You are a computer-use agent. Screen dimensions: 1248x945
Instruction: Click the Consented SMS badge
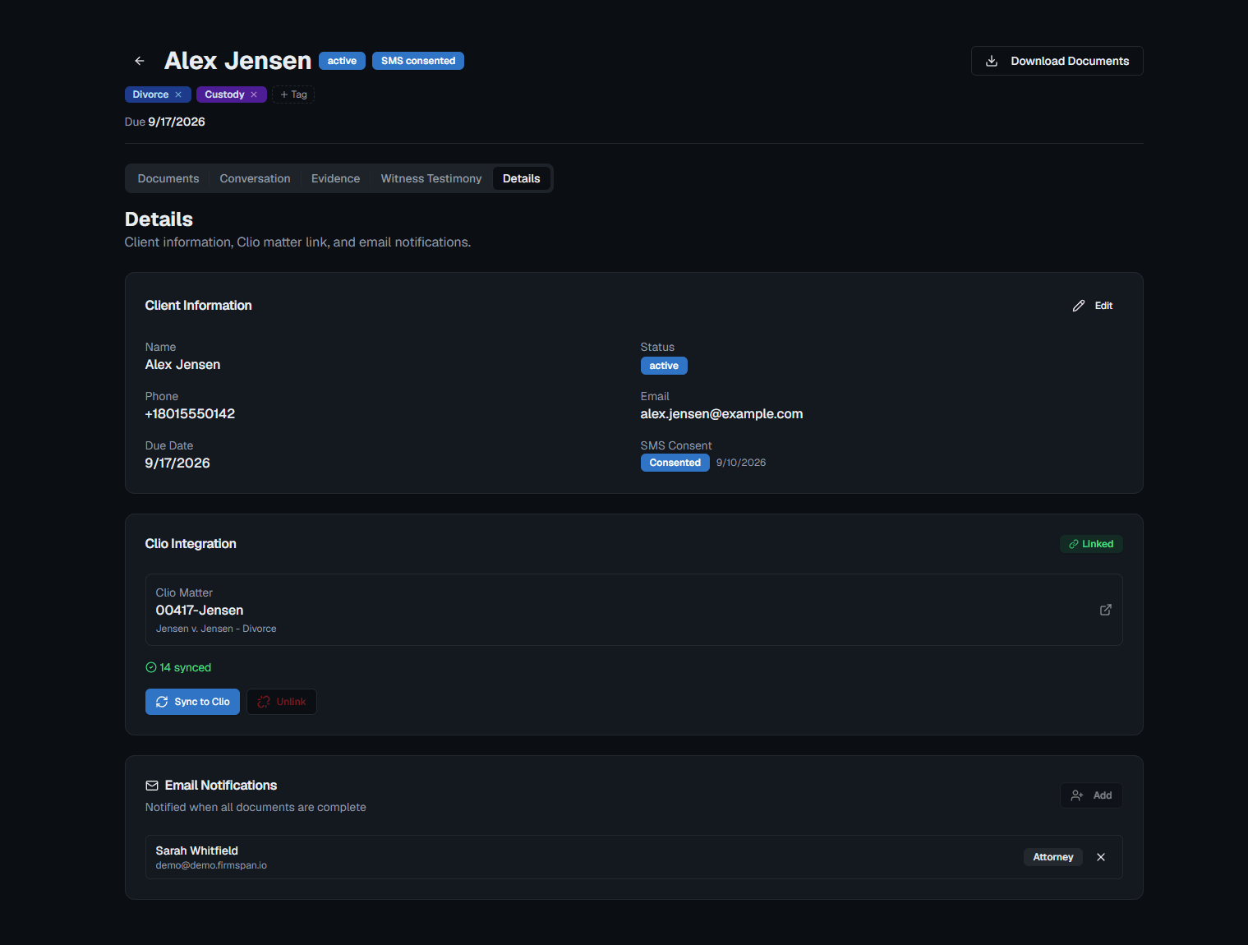click(x=675, y=463)
